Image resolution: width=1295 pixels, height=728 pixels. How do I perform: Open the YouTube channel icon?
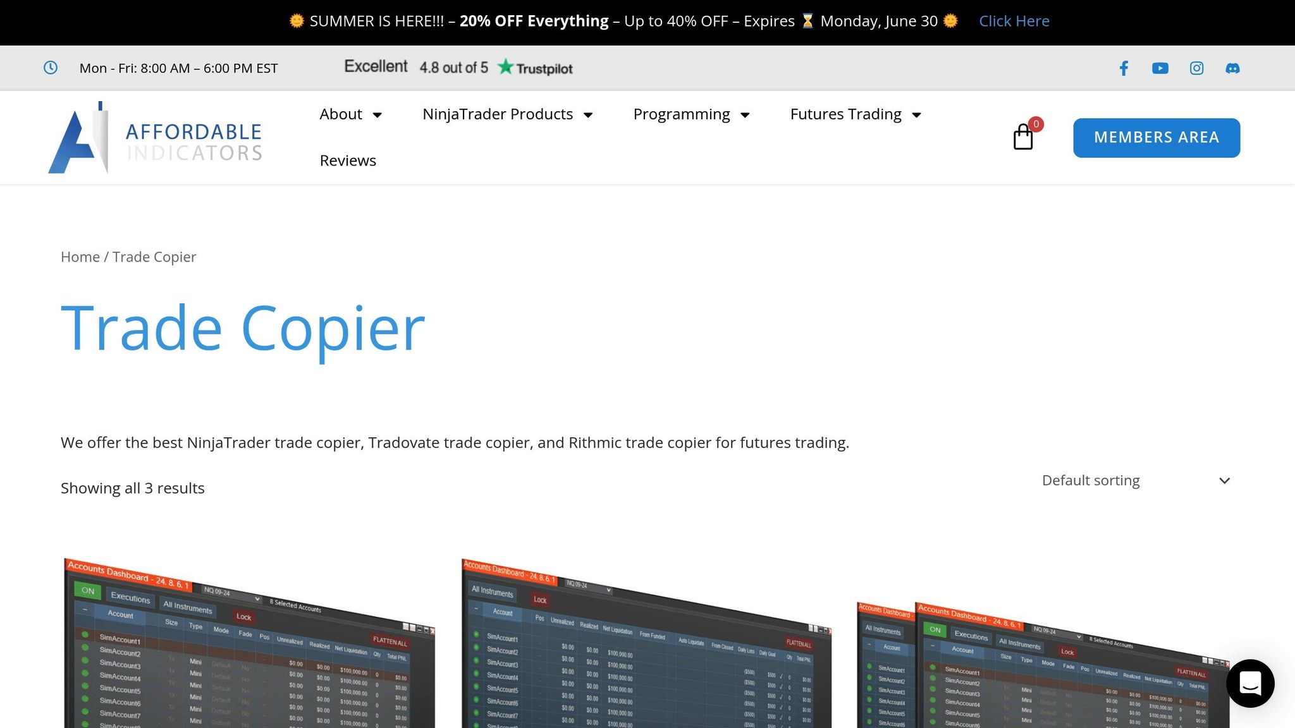[x=1160, y=68]
